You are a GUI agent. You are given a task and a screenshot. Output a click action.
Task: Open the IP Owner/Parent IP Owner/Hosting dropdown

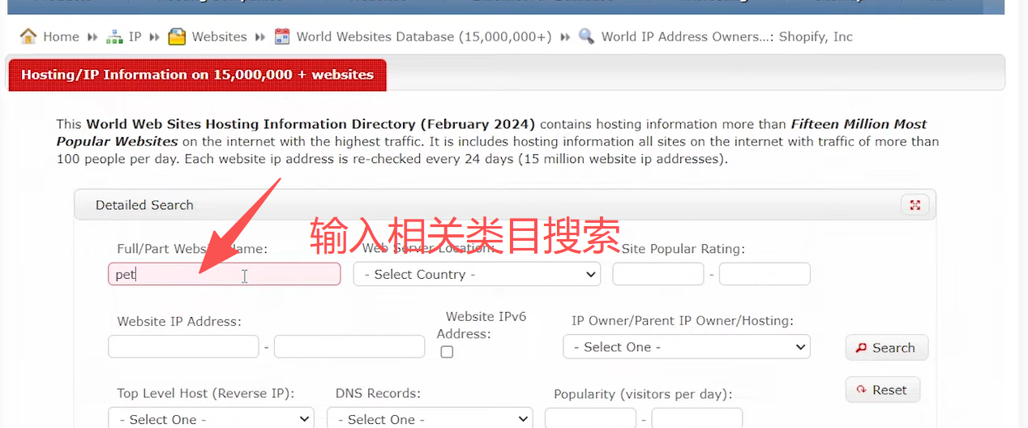click(x=687, y=347)
